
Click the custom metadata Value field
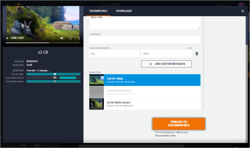click(166, 54)
